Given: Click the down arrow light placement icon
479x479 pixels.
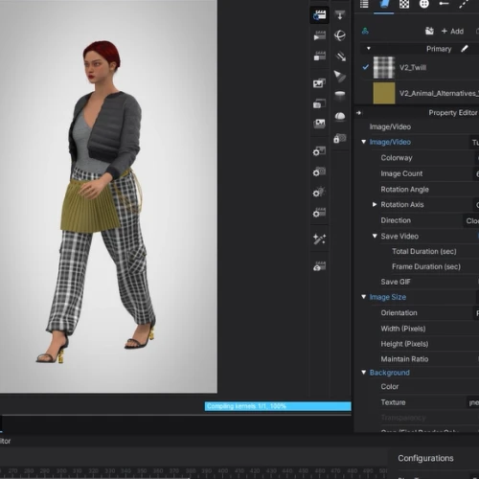Looking at the screenshot, I should tap(340, 14).
